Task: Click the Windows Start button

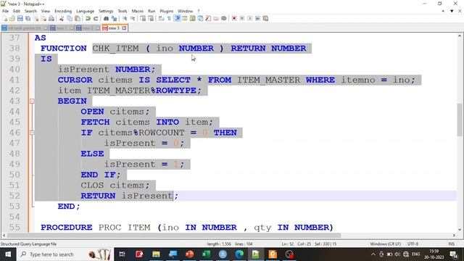Action: coord(8,254)
